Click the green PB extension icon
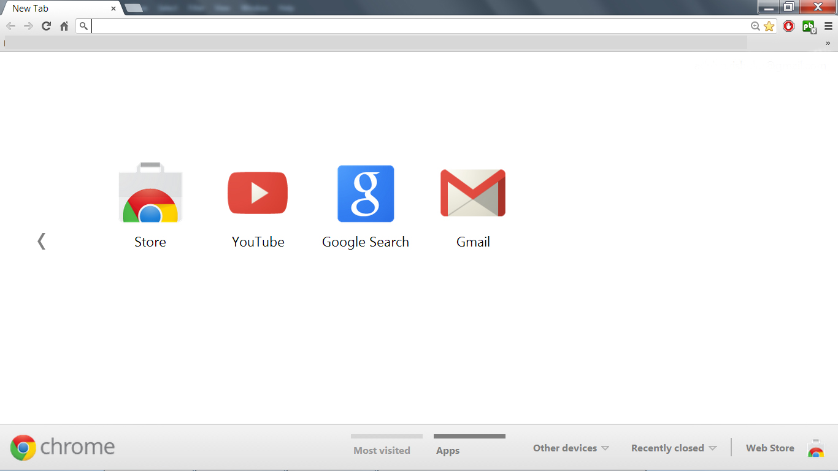This screenshot has height=471, width=838. 809,26
